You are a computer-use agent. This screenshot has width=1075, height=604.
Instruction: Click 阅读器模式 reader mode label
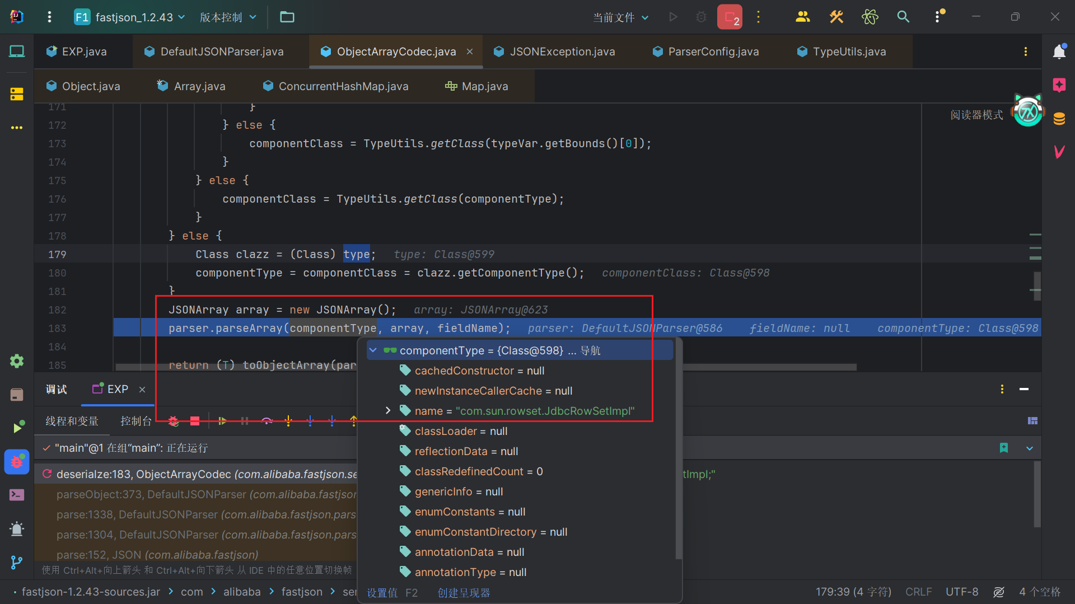point(976,115)
